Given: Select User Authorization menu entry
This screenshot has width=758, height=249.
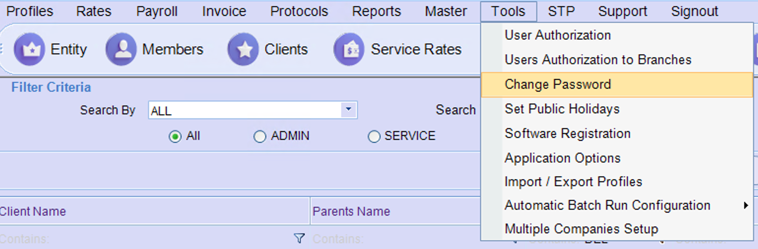Looking at the screenshot, I should point(557,35).
